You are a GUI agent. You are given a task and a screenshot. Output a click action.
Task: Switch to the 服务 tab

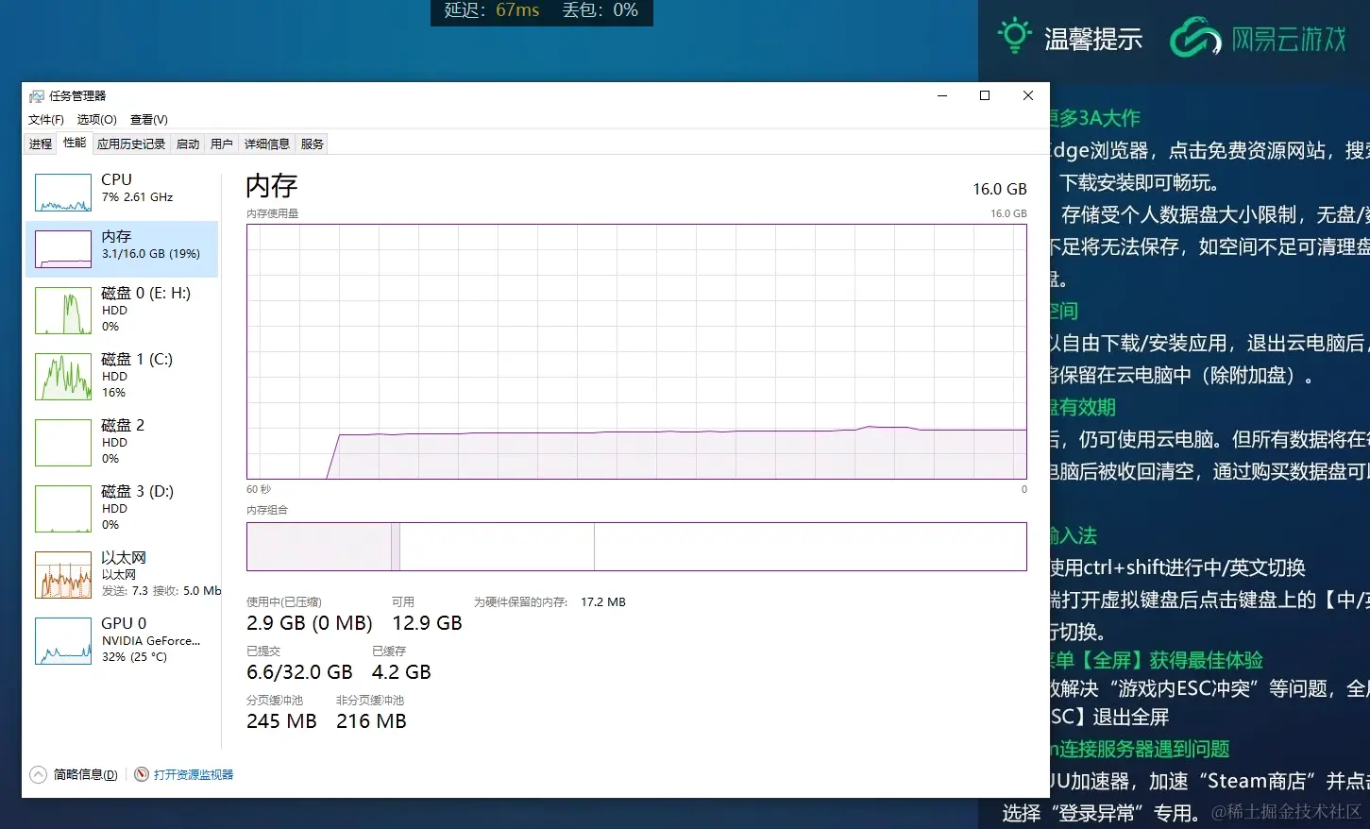point(312,144)
